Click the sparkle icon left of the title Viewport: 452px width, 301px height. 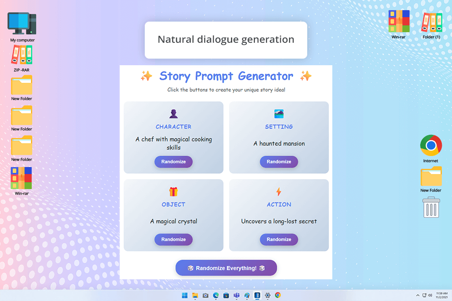(147, 76)
